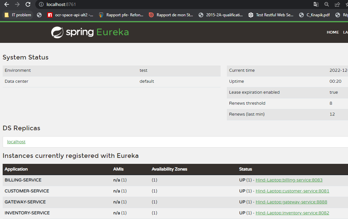Screen dimensions: 348x219
Task: Click the Spring Eureka logo
Action: point(90,32)
